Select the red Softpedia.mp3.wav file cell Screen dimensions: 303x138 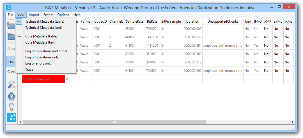44,79
